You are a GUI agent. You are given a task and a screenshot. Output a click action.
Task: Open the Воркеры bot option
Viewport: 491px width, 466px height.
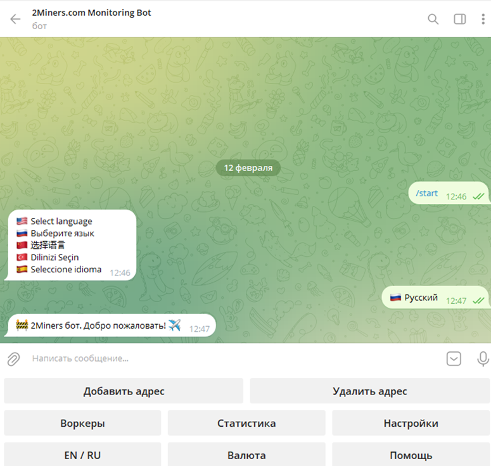coord(82,423)
